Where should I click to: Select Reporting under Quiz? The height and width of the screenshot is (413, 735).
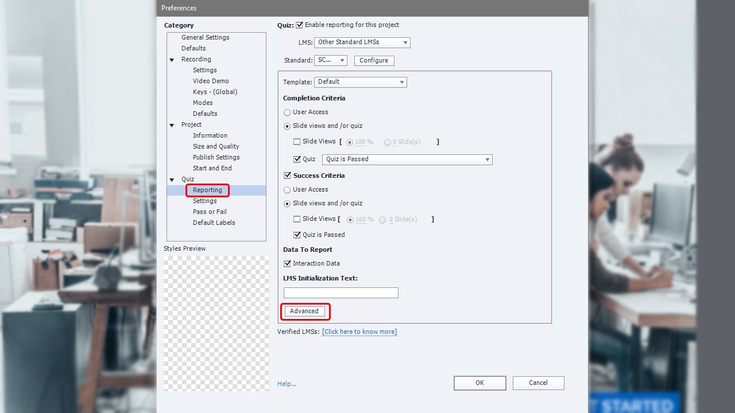(207, 190)
